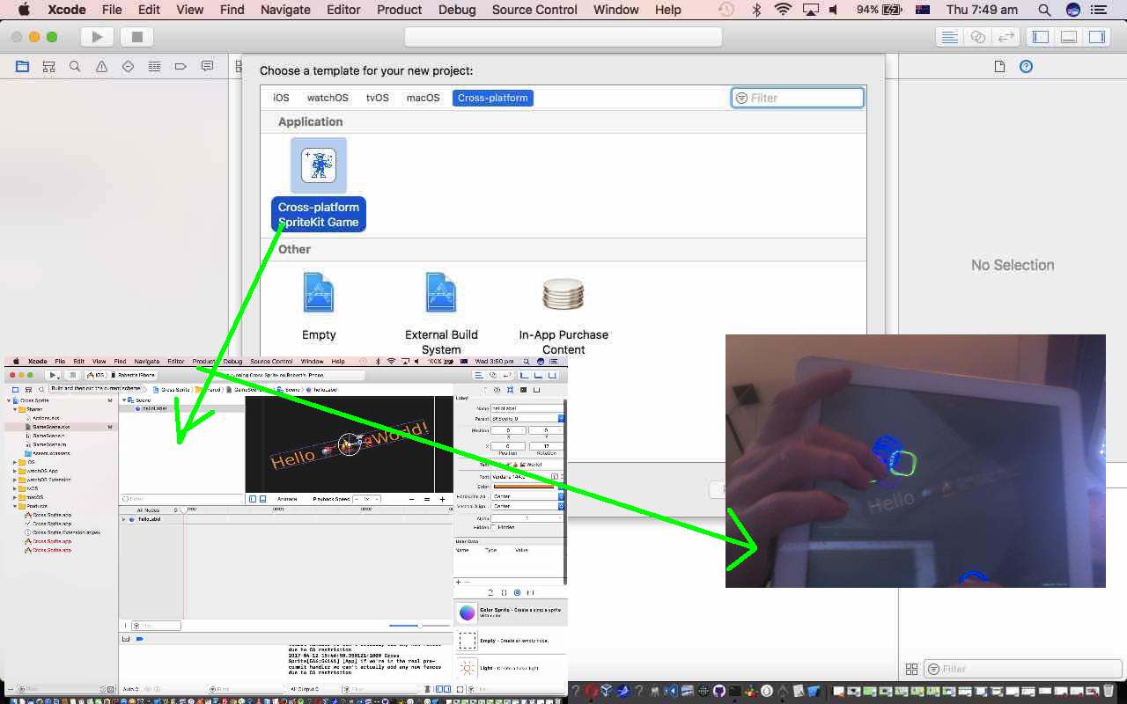Open the related items editor icon

tap(239, 67)
